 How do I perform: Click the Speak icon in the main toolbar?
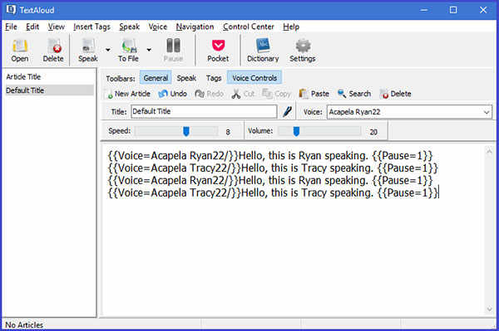[x=88, y=46]
